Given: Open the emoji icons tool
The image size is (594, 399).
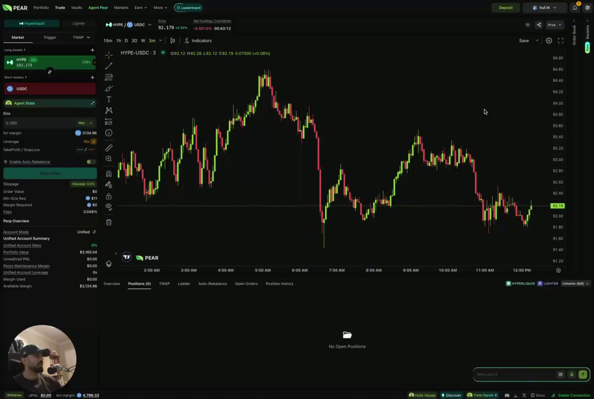Looking at the screenshot, I should pyautogui.click(x=109, y=133).
